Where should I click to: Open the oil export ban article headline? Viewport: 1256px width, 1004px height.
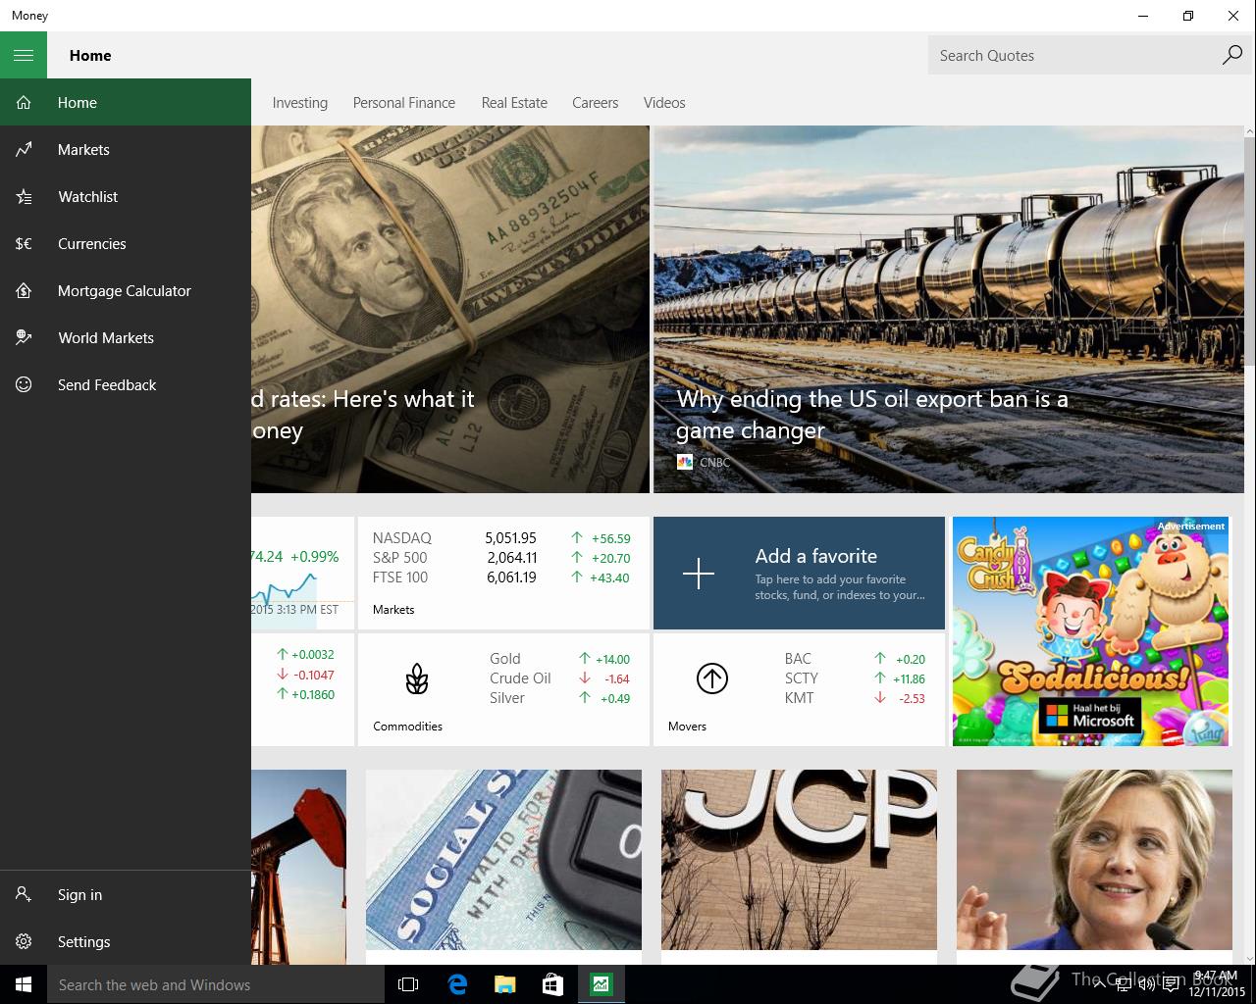871,414
